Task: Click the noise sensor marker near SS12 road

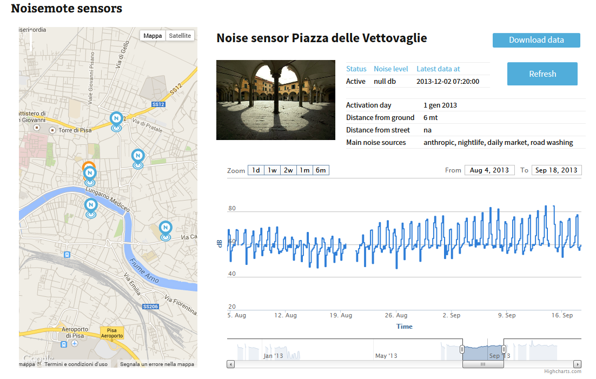Action: (116, 121)
